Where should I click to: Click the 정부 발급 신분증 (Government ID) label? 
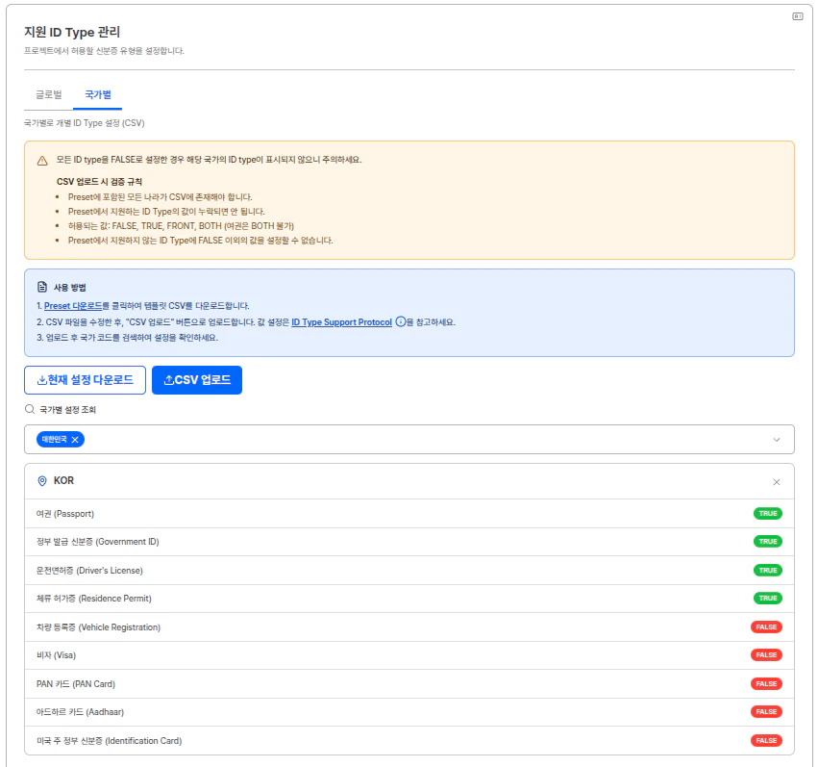click(97, 542)
